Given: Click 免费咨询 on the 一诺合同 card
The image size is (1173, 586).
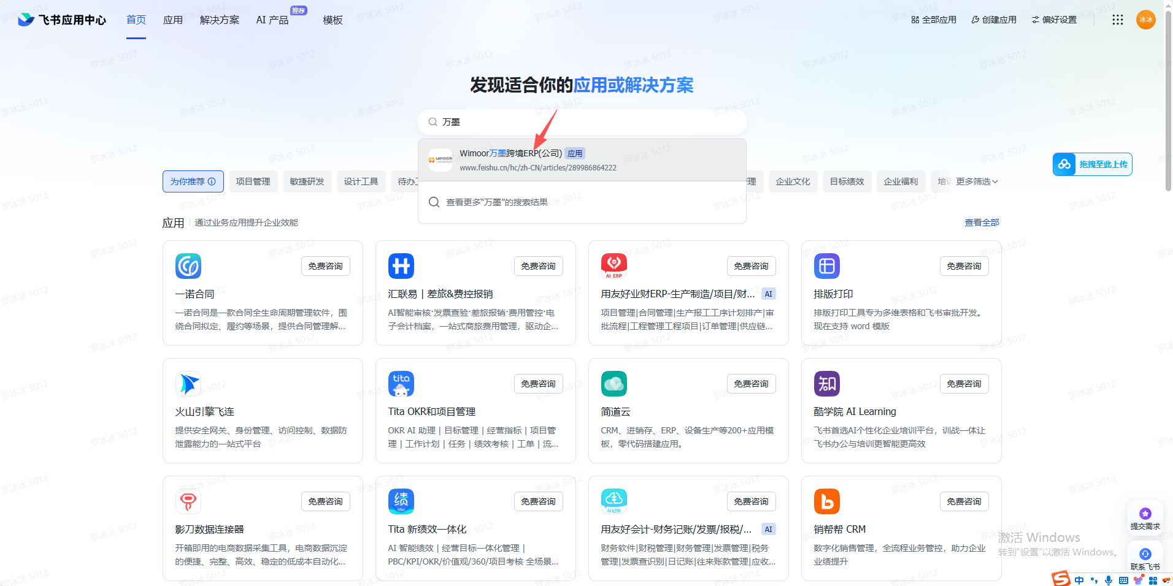Looking at the screenshot, I should click(x=325, y=266).
